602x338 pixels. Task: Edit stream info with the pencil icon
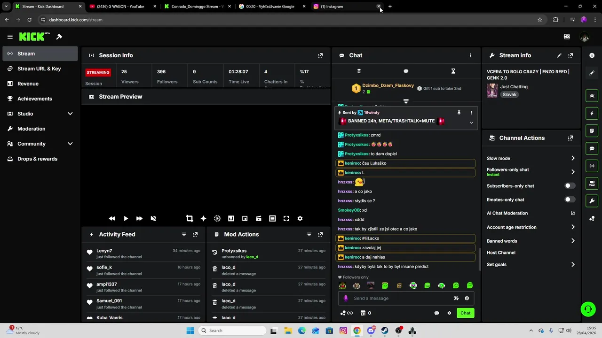click(x=559, y=55)
